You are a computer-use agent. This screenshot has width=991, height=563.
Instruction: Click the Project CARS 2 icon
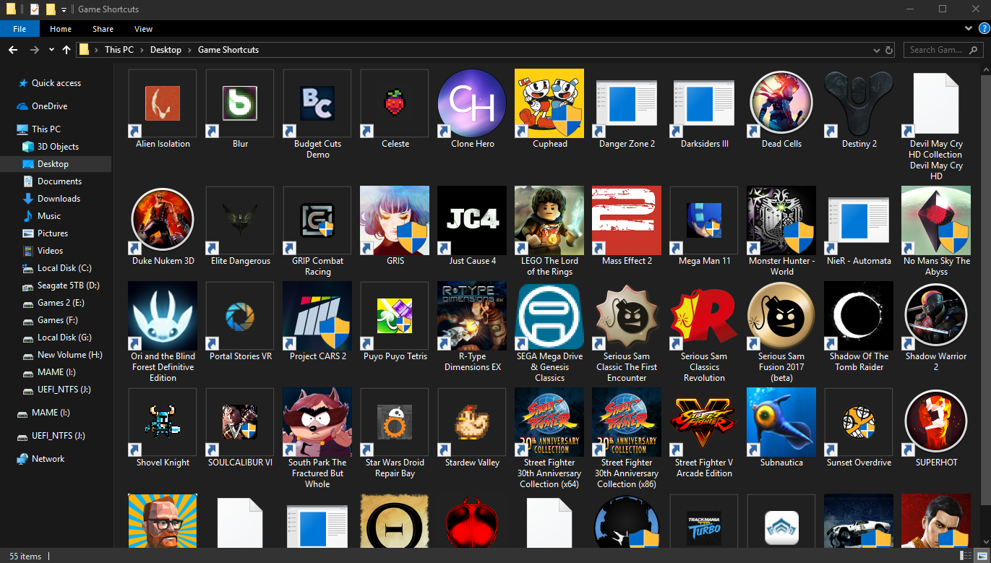pos(317,316)
